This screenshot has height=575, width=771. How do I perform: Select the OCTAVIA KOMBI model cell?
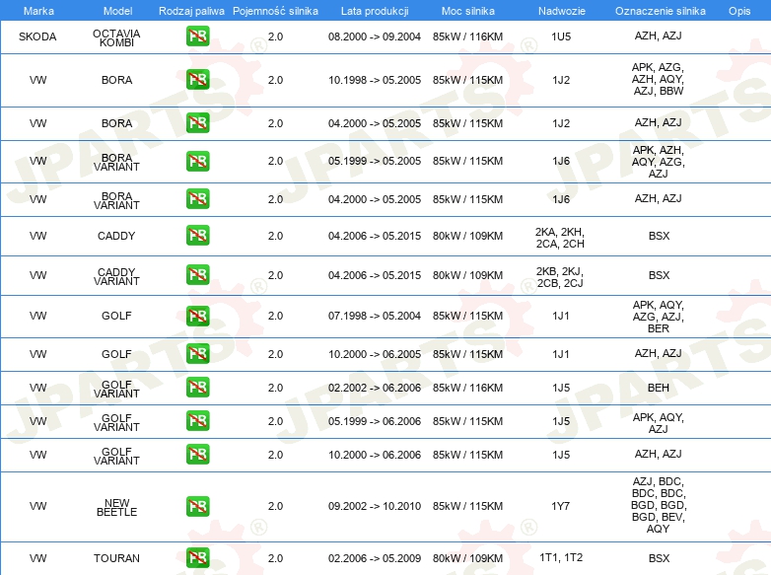pyautogui.click(x=116, y=37)
